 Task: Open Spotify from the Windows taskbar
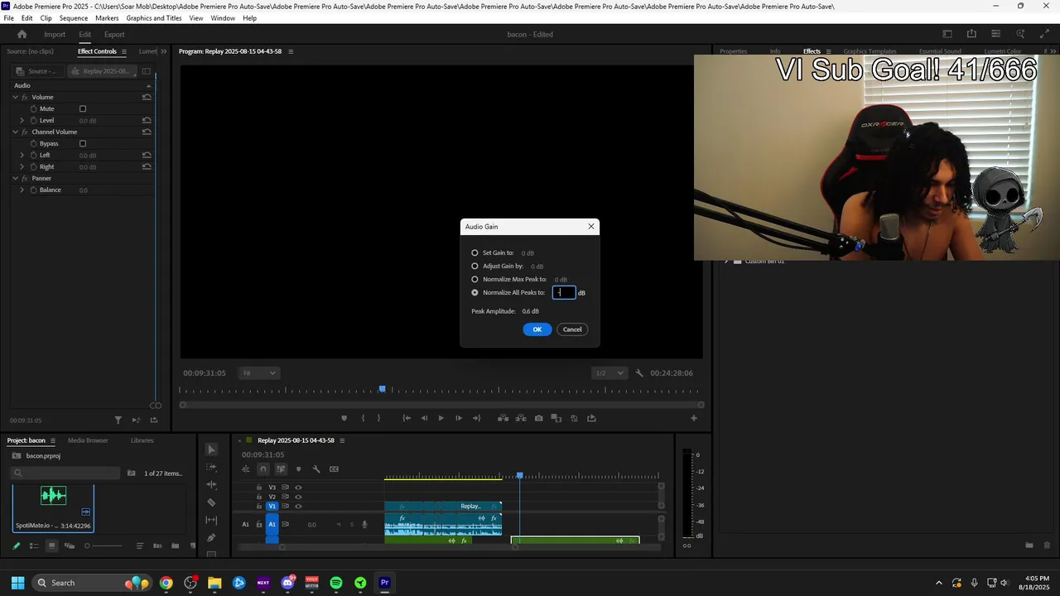(336, 583)
